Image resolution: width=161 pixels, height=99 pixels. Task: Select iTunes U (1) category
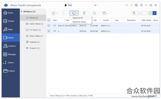click(33, 48)
